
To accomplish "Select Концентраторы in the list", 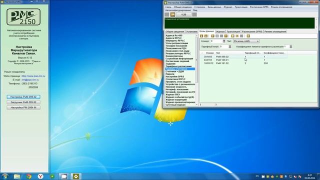I will click(x=174, y=56).
